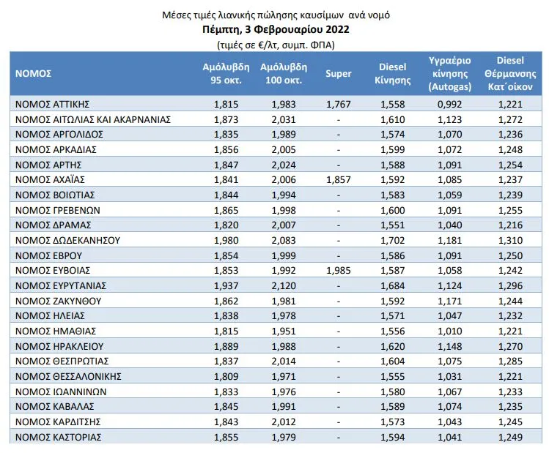Click ΝΟΜΟΣ ΑΙΤΩΛΙΑΣ ΚΑΙ ΑΚΑΡΝΑΝΙΑΣ row label
The height and width of the screenshot is (453, 549).
(93, 119)
